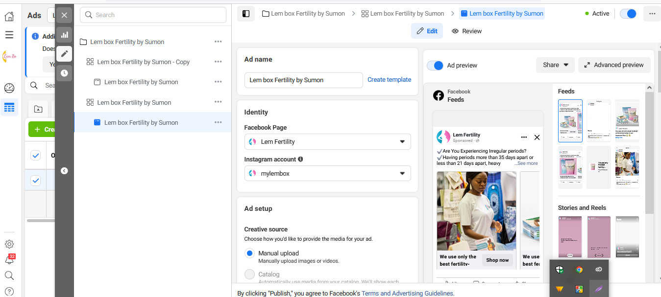This screenshot has height=297, width=661.
Task: Toggle the ad Active status switch
Action: pos(628,14)
